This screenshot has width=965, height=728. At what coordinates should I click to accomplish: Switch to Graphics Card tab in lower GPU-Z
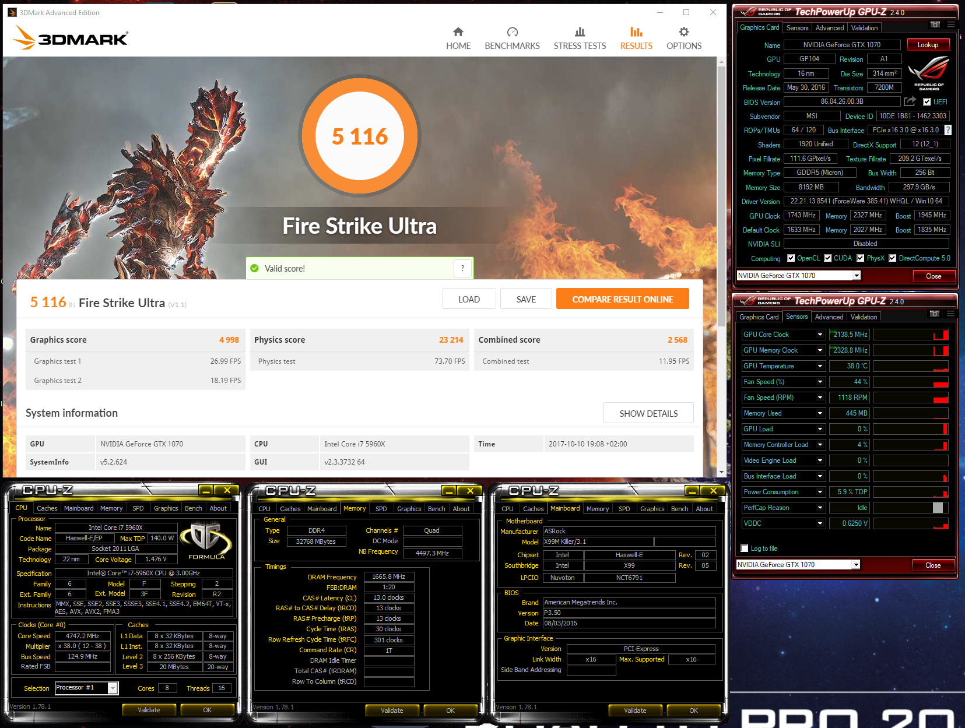coord(759,317)
